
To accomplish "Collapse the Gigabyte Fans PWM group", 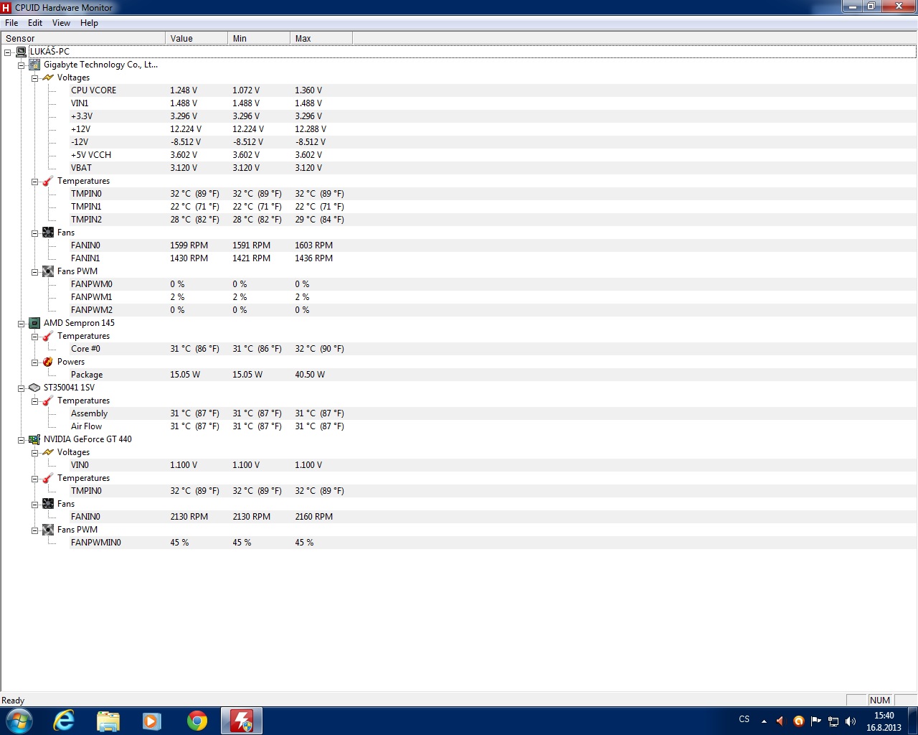I will click(x=34, y=272).
